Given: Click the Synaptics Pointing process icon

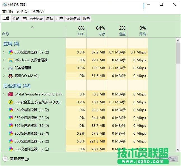Looking at the screenshot, I should [x=11, y=94].
